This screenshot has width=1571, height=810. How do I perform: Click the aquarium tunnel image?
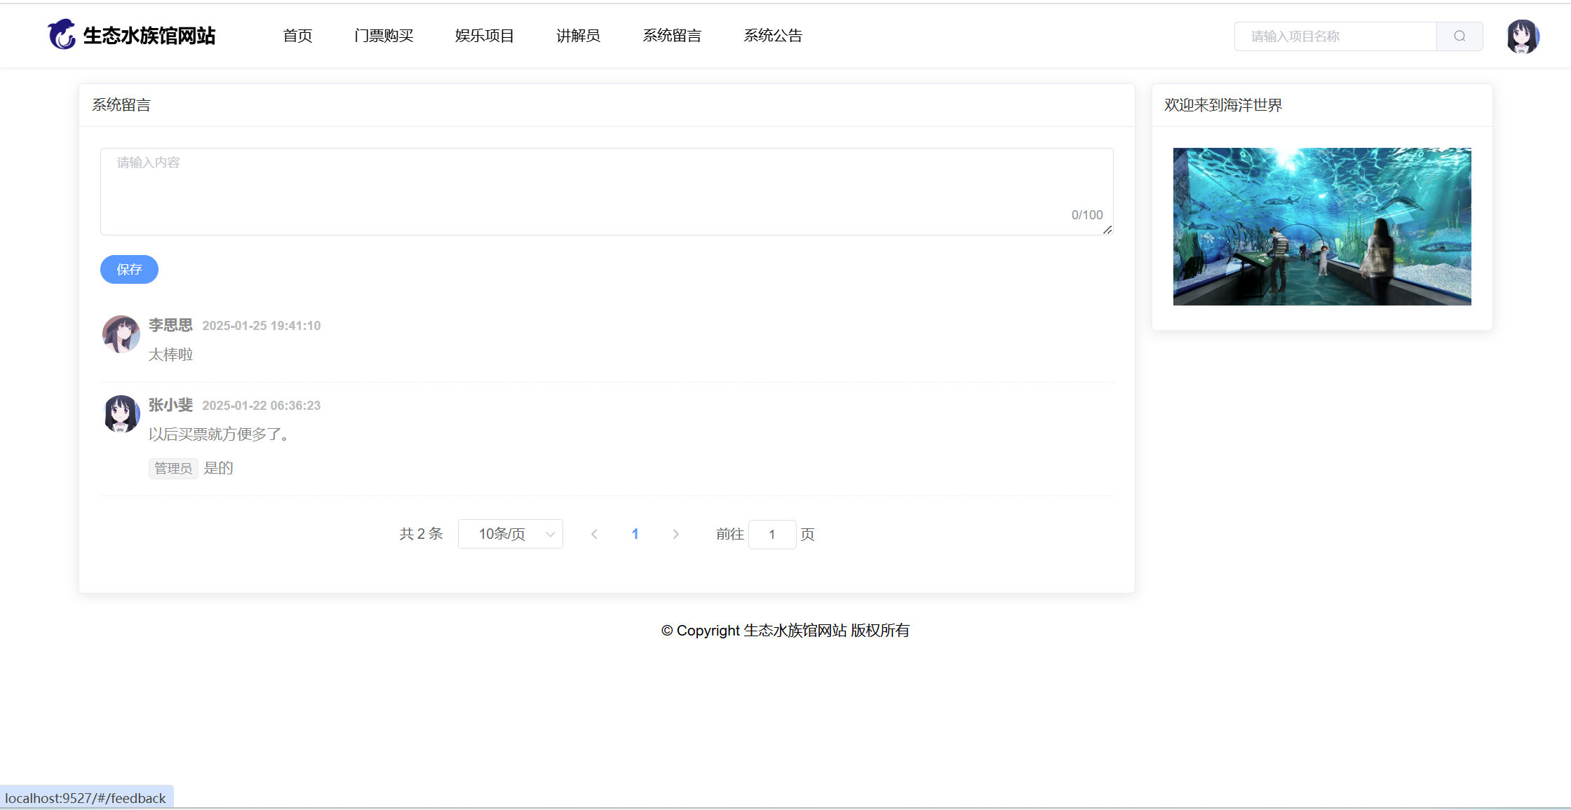(x=1321, y=226)
